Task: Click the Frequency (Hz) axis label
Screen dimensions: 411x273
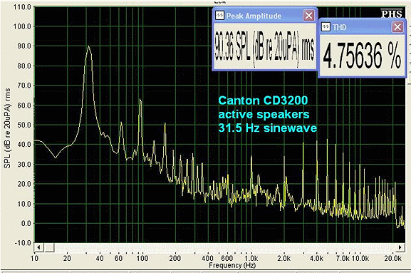Action: 232,265
